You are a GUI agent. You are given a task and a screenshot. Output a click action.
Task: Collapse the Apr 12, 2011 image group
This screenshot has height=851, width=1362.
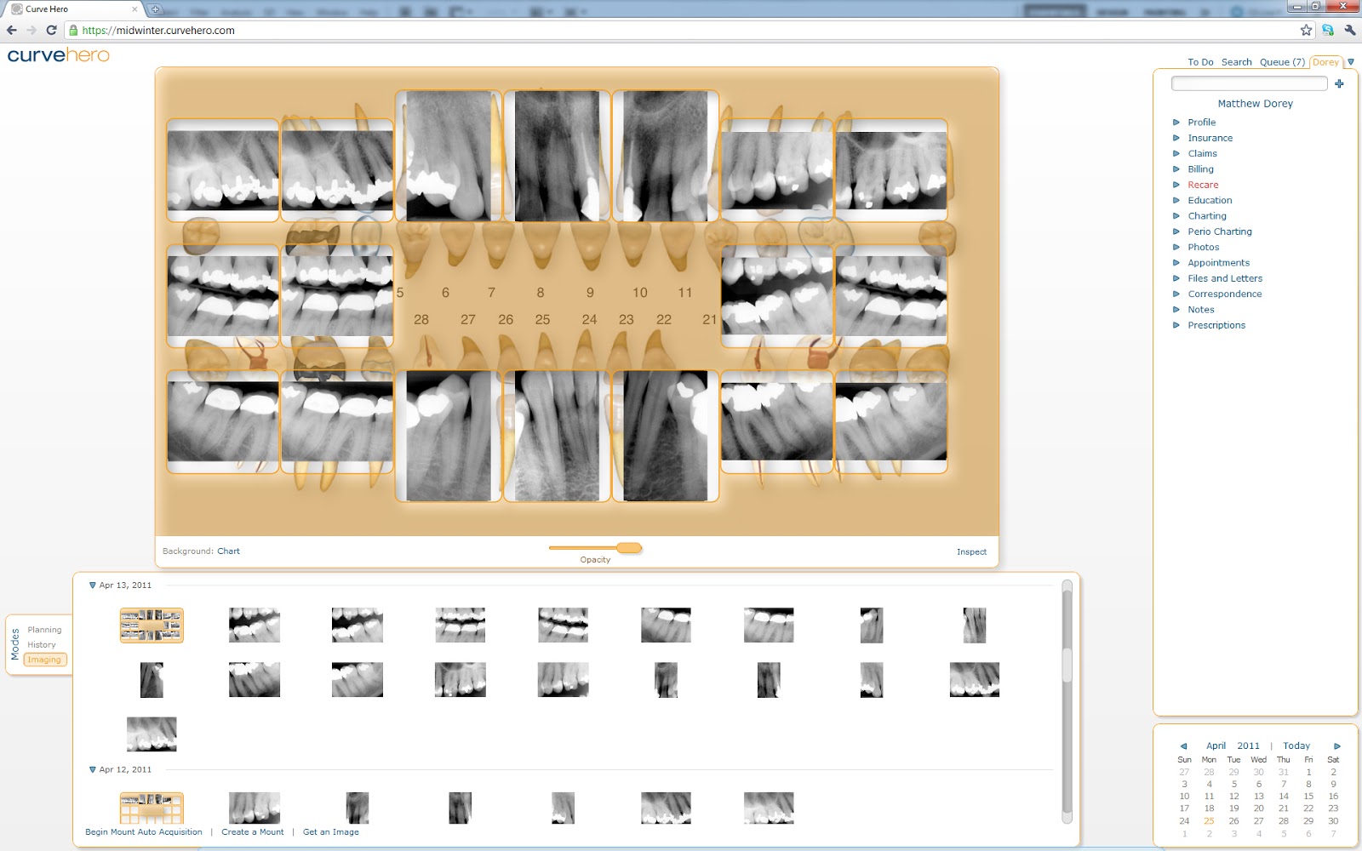point(91,768)
